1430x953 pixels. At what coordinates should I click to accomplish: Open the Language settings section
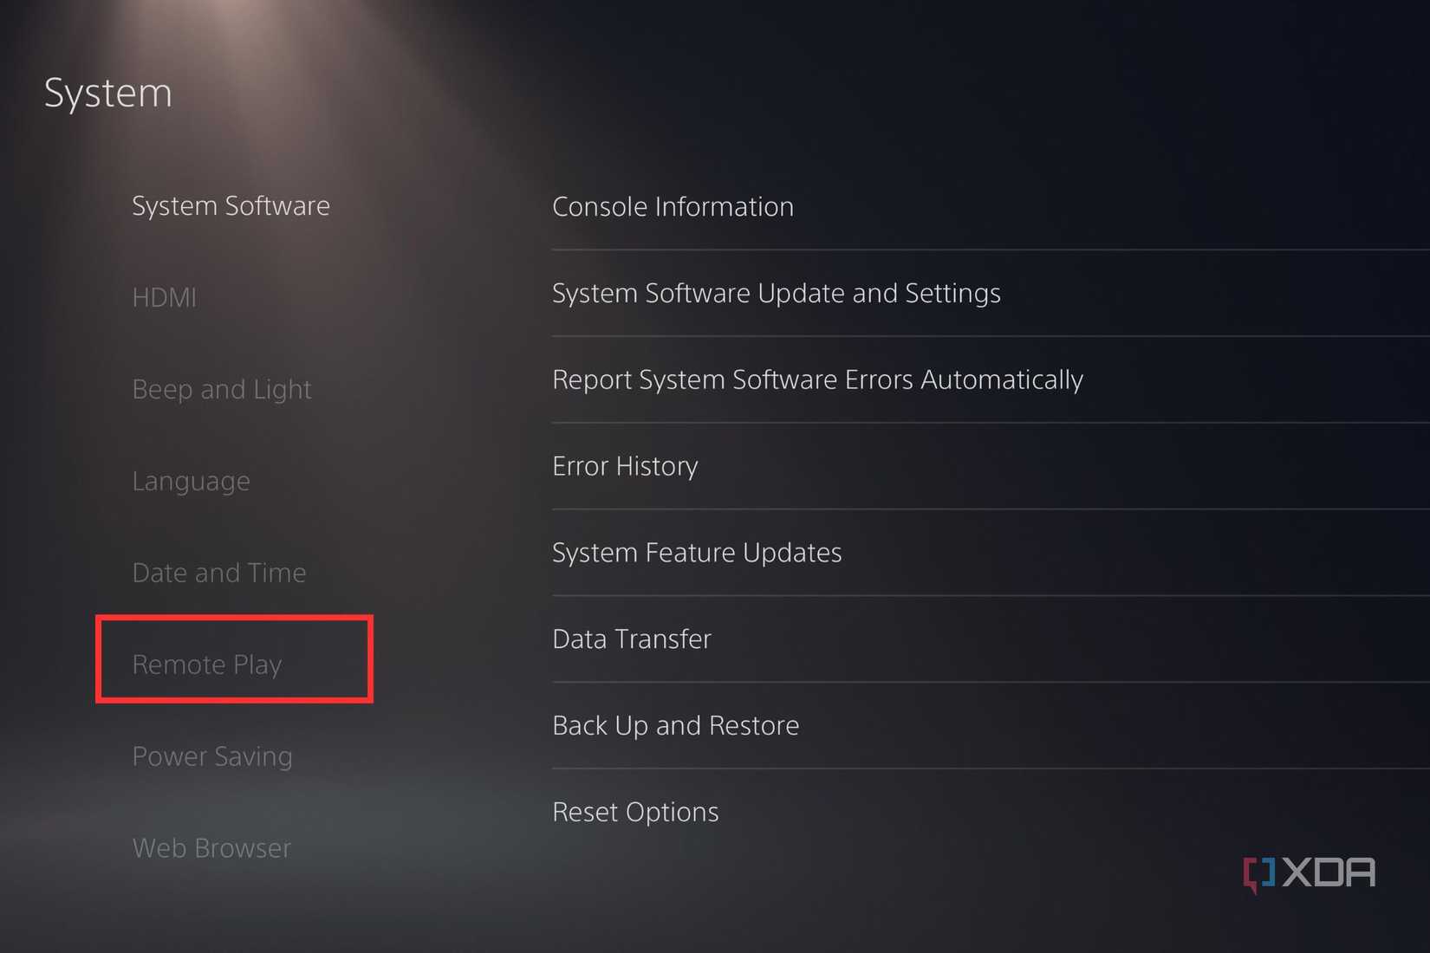[192, 481]
